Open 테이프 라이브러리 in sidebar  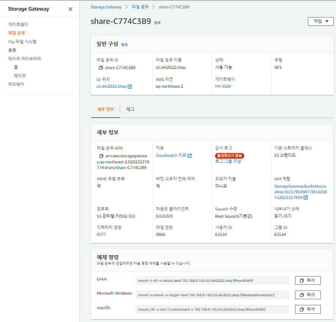[25, 58]
